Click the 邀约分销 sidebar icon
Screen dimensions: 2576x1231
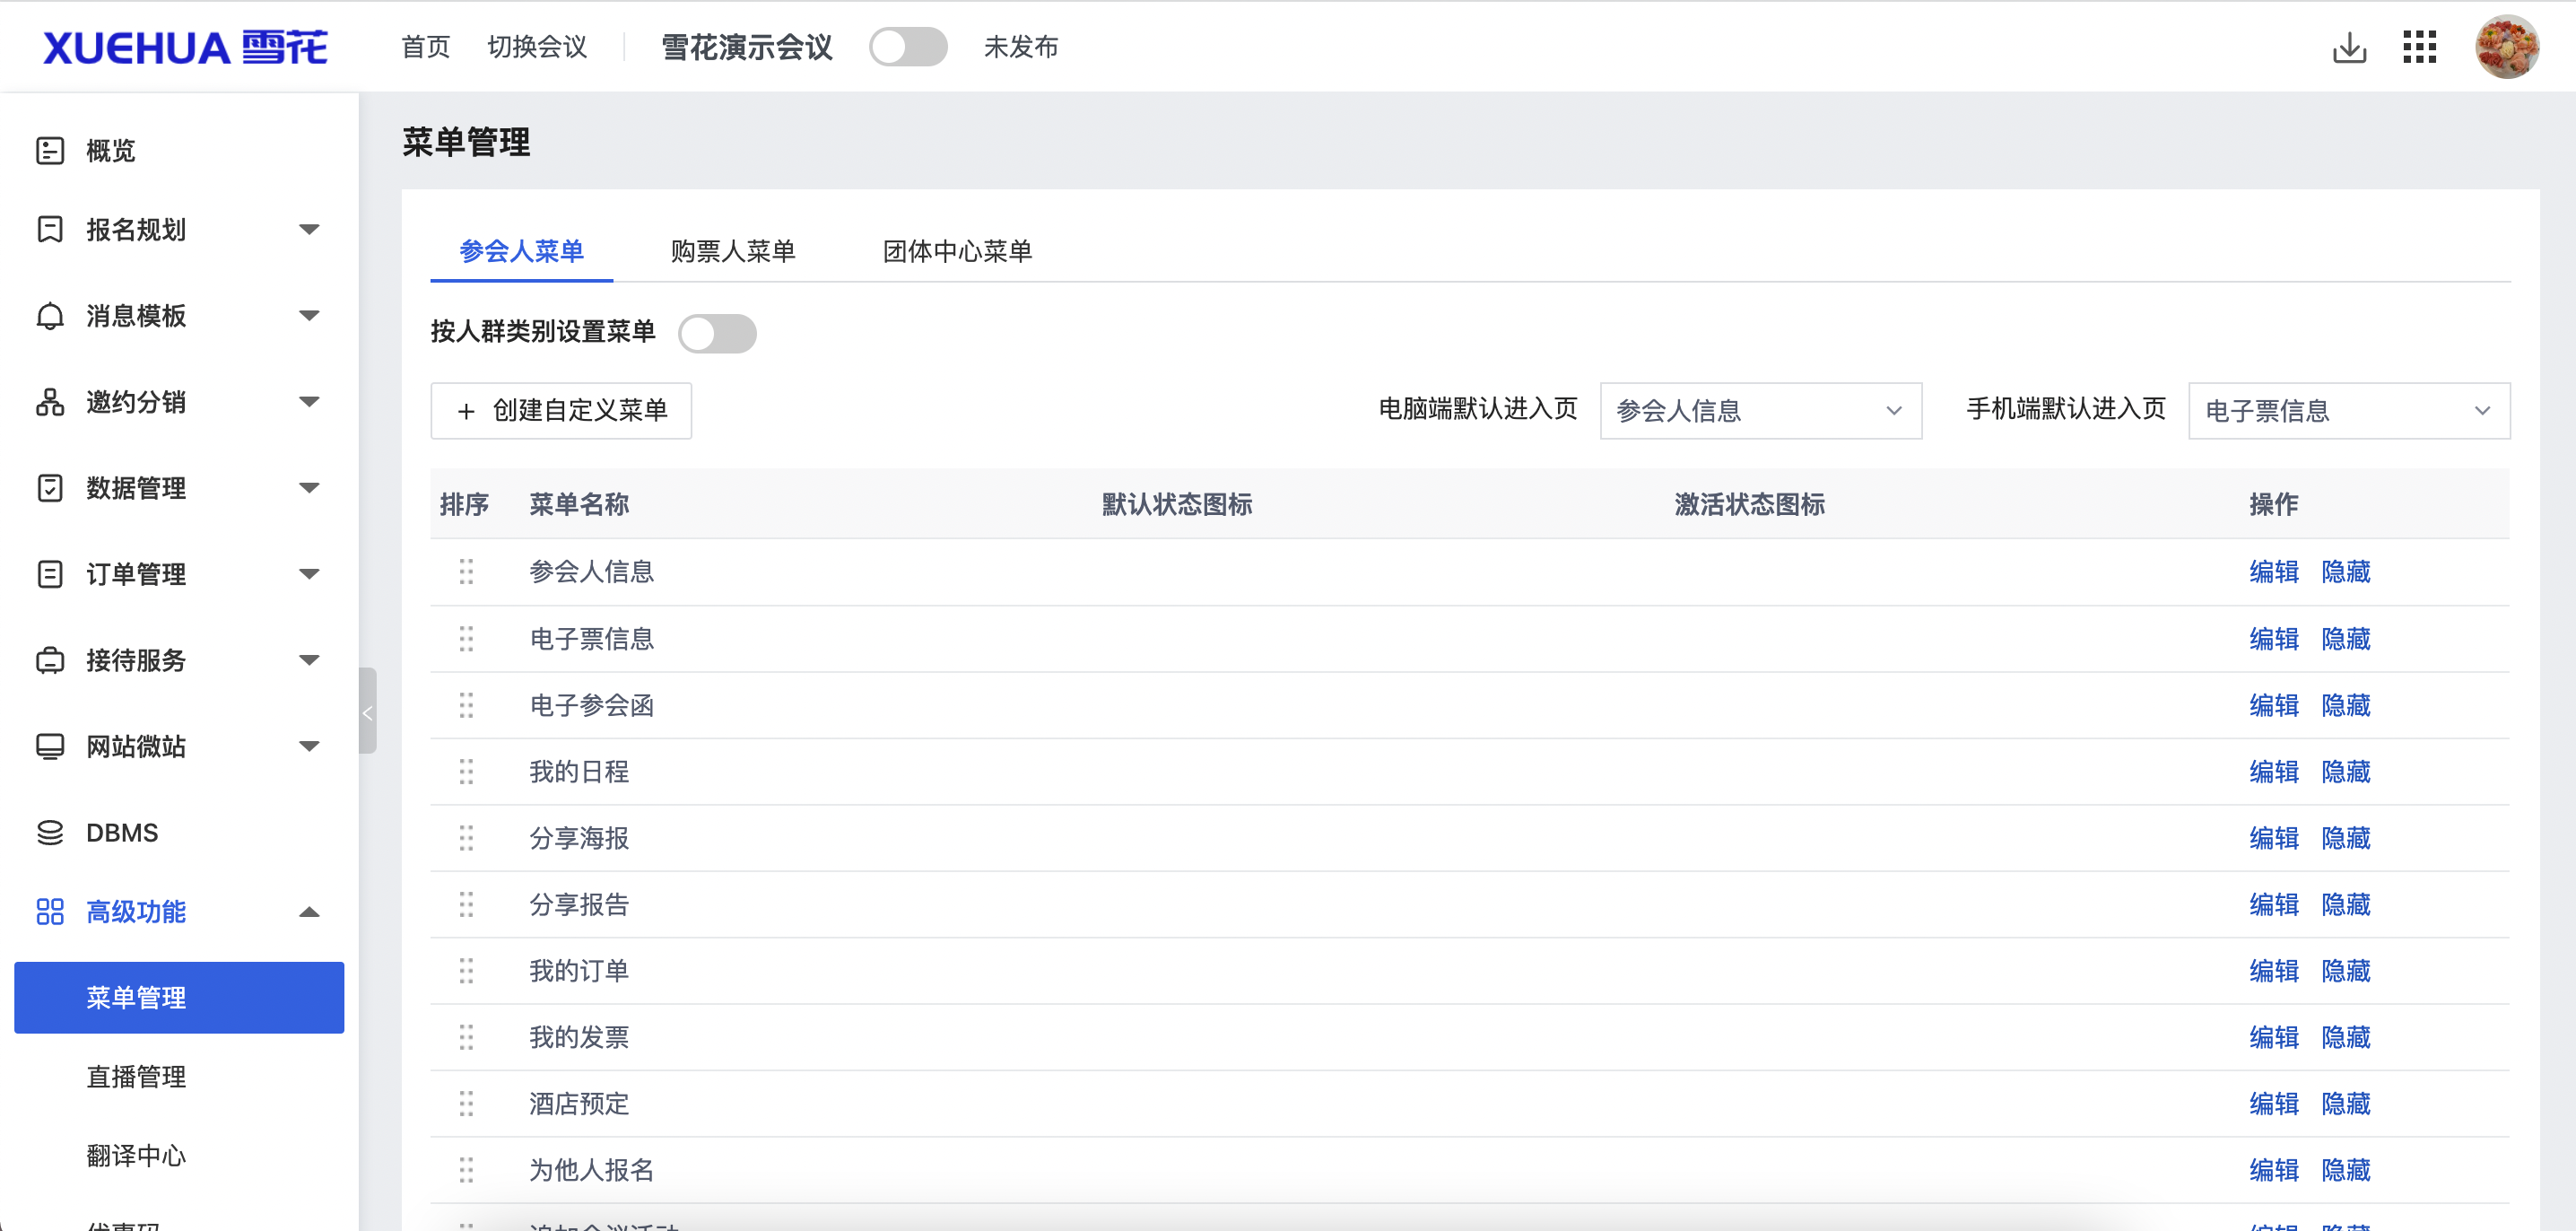(49, 402)
